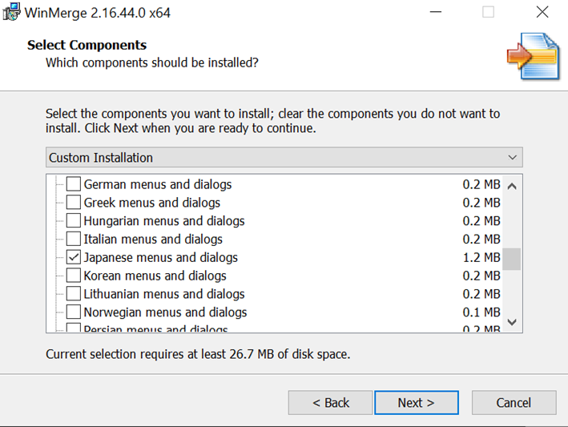
Task: Continue with the Next button
Action: [x=417, y=402]
